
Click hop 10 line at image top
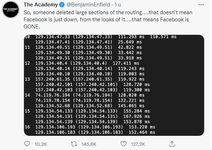point(100,37)
